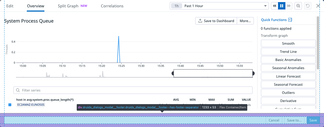Click the blue EC2AMAZ series color swatch
Image resolution: width=324 pixels, height=127 pixels.
tap(10, 105)
